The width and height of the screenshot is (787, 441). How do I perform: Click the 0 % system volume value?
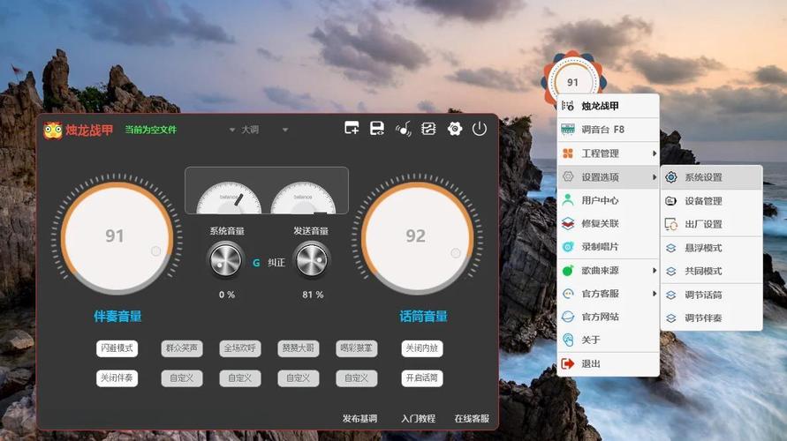click(227, 295)
